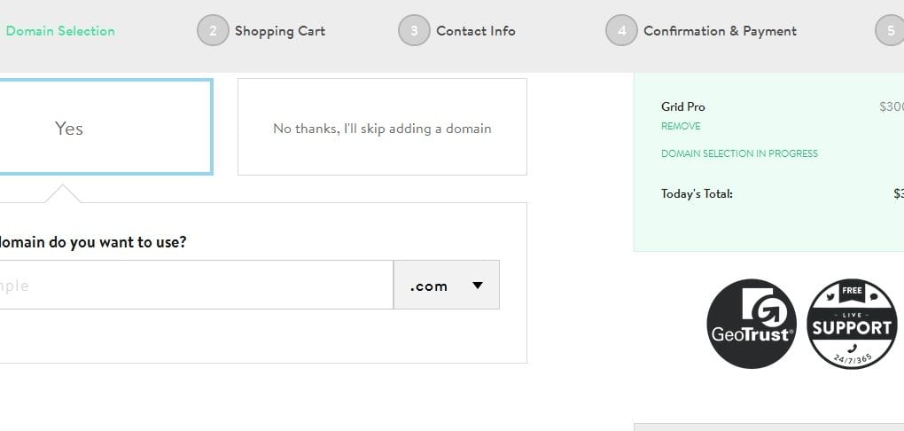Focus the domain name text field
Image resolution: width=904 pixels, height=431 pixels.
pos(195,286)
